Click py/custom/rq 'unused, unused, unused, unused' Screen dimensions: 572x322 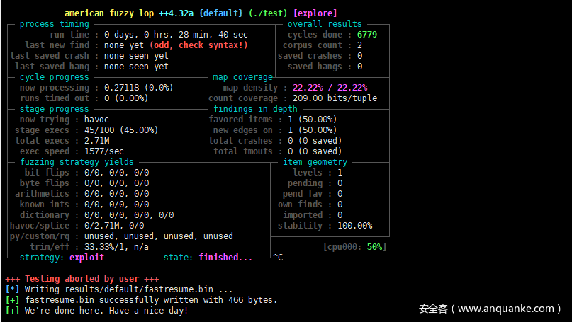tap(159, 236)
